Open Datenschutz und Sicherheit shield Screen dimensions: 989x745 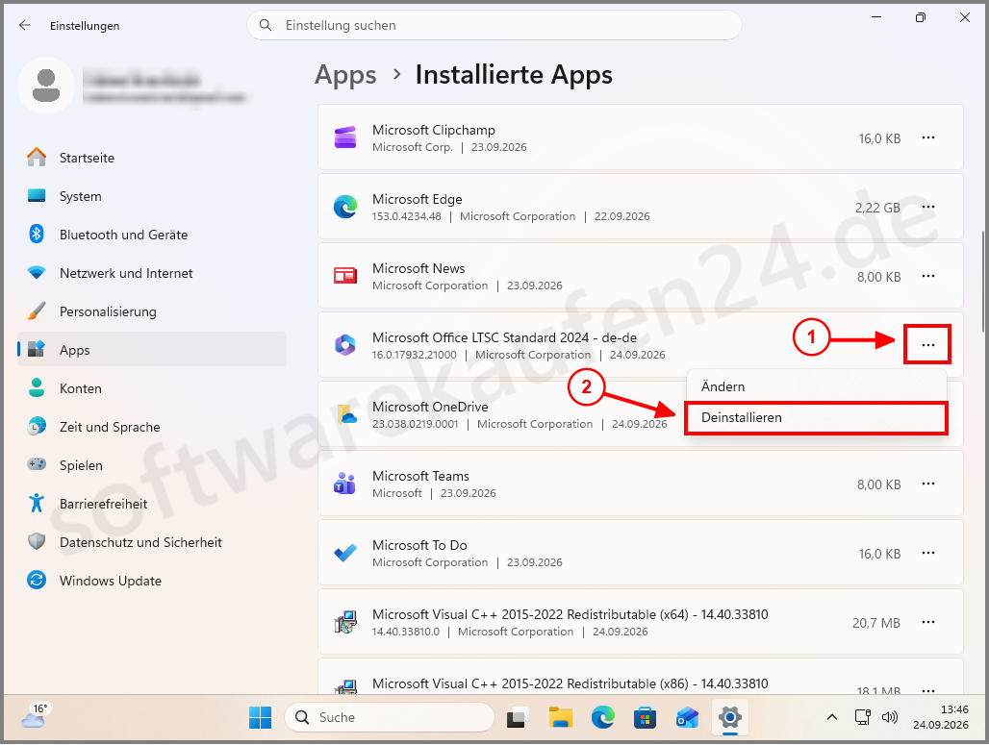pyautogui.click(x=37, y=542)
